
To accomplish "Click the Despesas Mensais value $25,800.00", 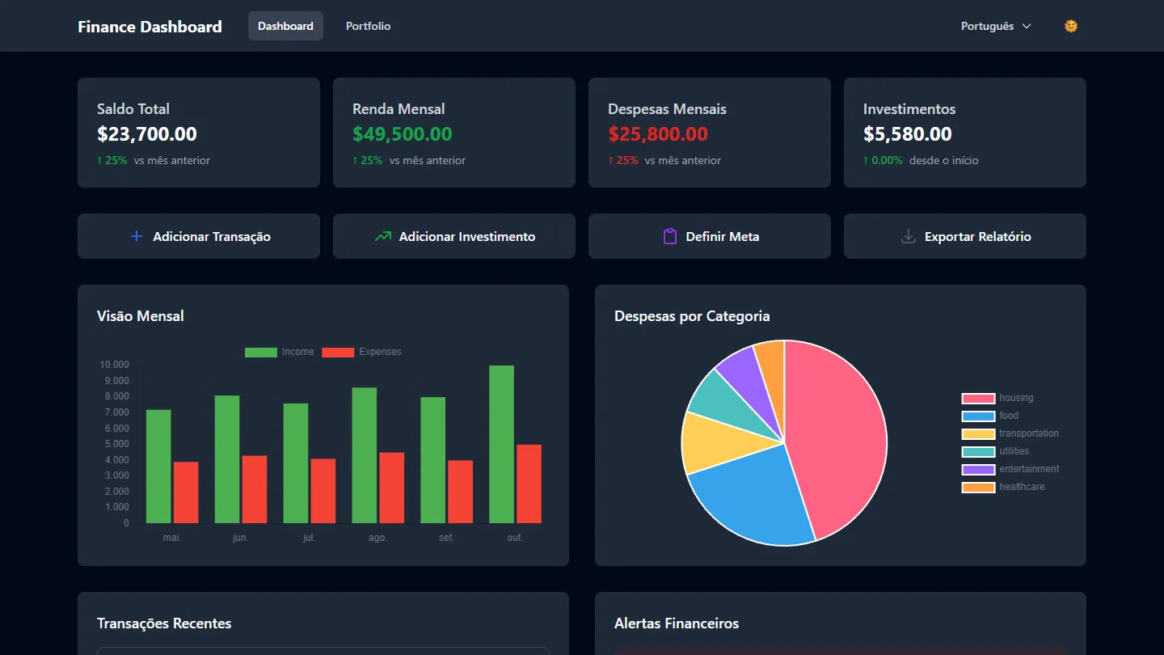I will tap(658, 134).
